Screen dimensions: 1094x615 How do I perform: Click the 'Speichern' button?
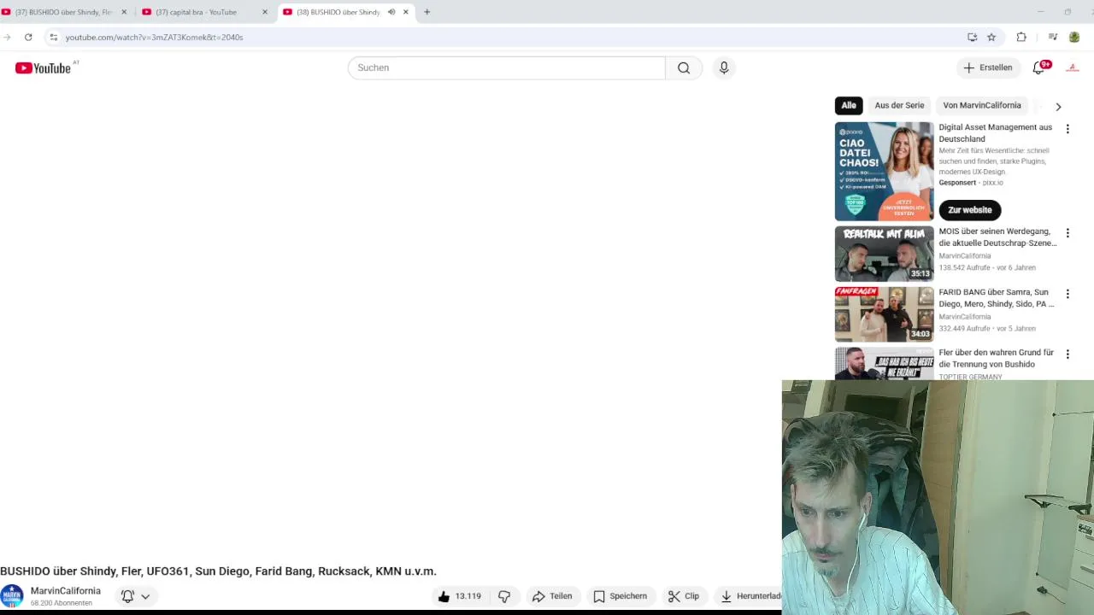620,596
